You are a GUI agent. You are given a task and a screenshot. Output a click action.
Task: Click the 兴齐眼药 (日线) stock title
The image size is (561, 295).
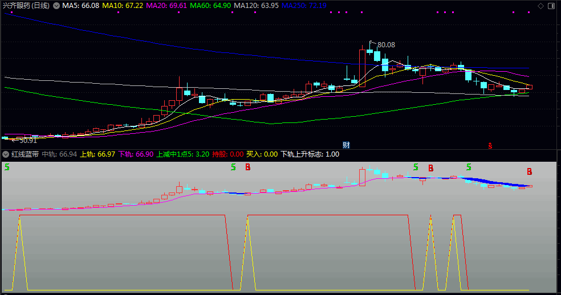[x=26, y=6]
